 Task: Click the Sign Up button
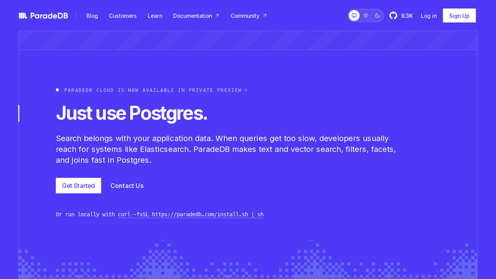point(459,15)
